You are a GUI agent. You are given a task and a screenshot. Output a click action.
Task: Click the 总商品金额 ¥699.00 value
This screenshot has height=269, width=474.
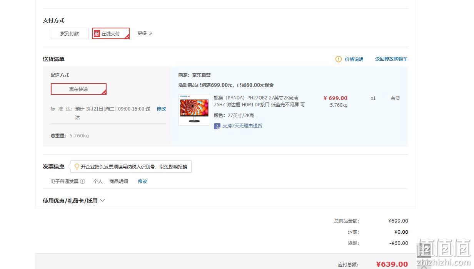[x=398, y=221]
